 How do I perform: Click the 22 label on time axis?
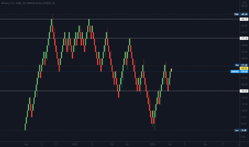pyautogui.click(x=56, y=144)
